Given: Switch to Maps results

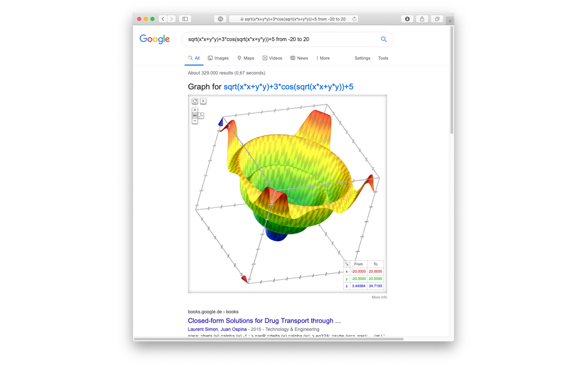Looking at the screenshot, I should (x=246, y=58).
